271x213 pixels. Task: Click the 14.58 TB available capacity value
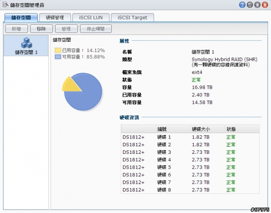tap(202, 102)
